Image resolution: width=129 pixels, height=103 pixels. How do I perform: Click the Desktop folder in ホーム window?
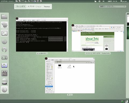pyautogui.click(x=60, y=66)
